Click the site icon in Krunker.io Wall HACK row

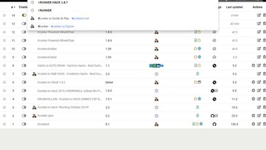[156, 74]
